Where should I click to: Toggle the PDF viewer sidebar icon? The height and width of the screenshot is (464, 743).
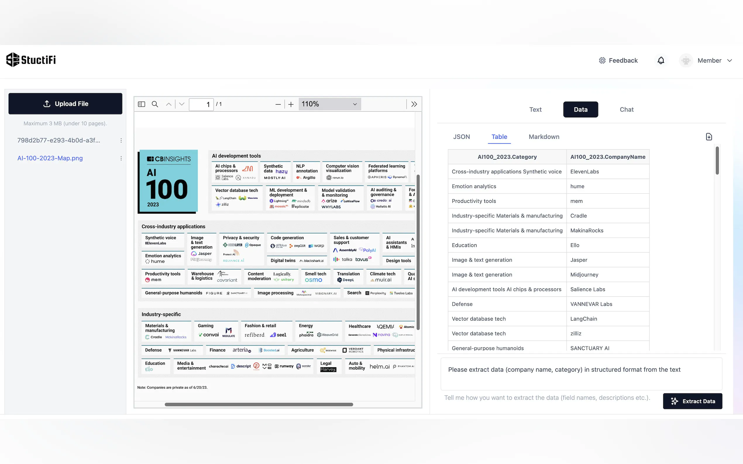pos(141,104)
